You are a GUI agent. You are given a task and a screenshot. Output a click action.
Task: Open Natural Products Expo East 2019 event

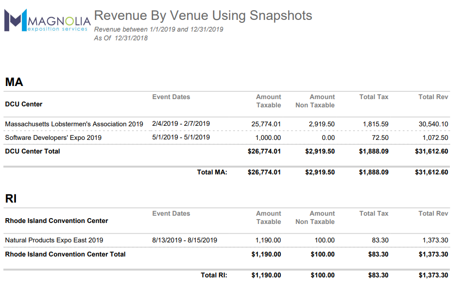click(x=54, y=240)
